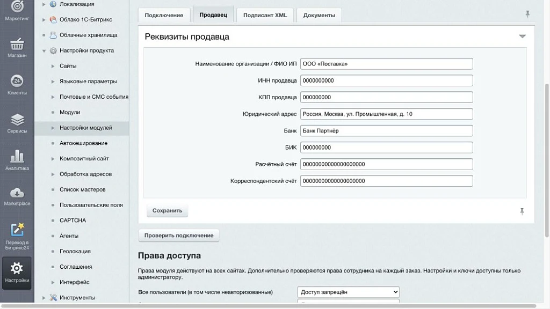
Task: Click the Юридический адрес field
Action: click(x=387, y=114)
